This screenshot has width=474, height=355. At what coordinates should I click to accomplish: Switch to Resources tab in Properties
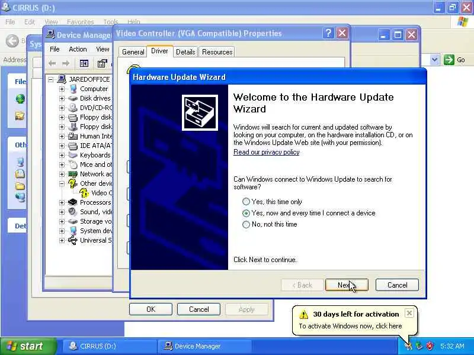click(217, 52)
